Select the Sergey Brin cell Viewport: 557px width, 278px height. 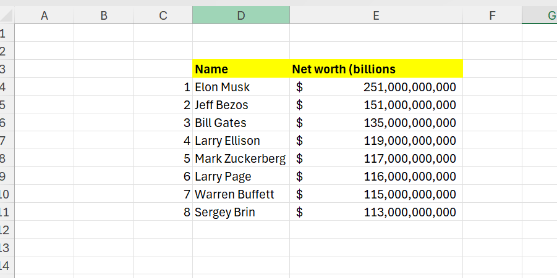(240, 212)
